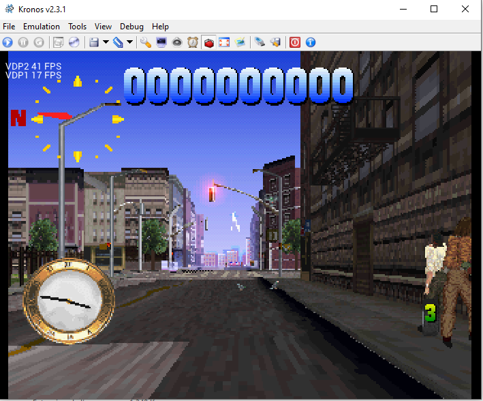Open the View menu
The height and width of the screenshot is (401, 483).
103,27
